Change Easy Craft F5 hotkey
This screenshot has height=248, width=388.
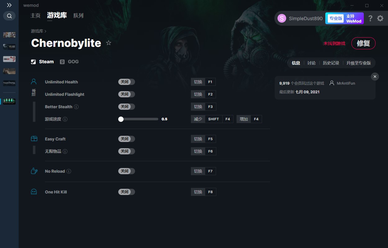tap(203, 139)
